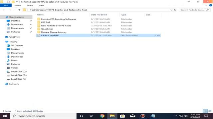Image resolution: width=213 pixels, height=119 pixels.
Task: Open the File ribbon tab
Action: point(6,5)
